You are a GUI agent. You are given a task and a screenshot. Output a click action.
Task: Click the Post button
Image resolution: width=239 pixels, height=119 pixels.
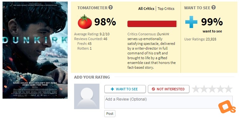click(x=110, y=114)
